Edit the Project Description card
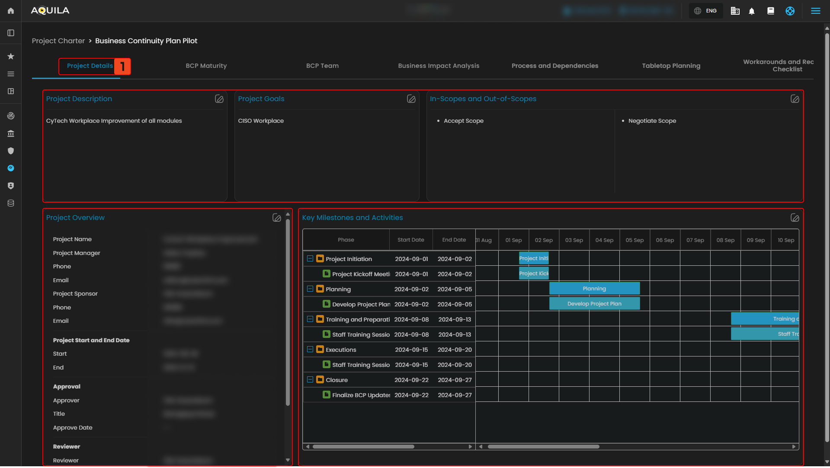830x468 pixels. (219, 99)
